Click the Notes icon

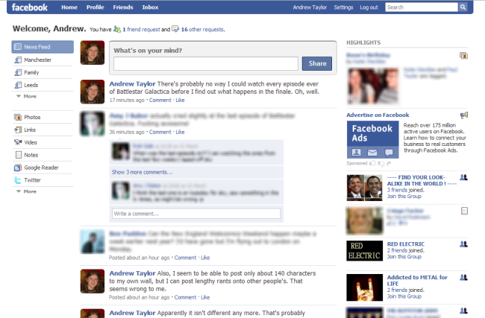[x=18, y=155]
